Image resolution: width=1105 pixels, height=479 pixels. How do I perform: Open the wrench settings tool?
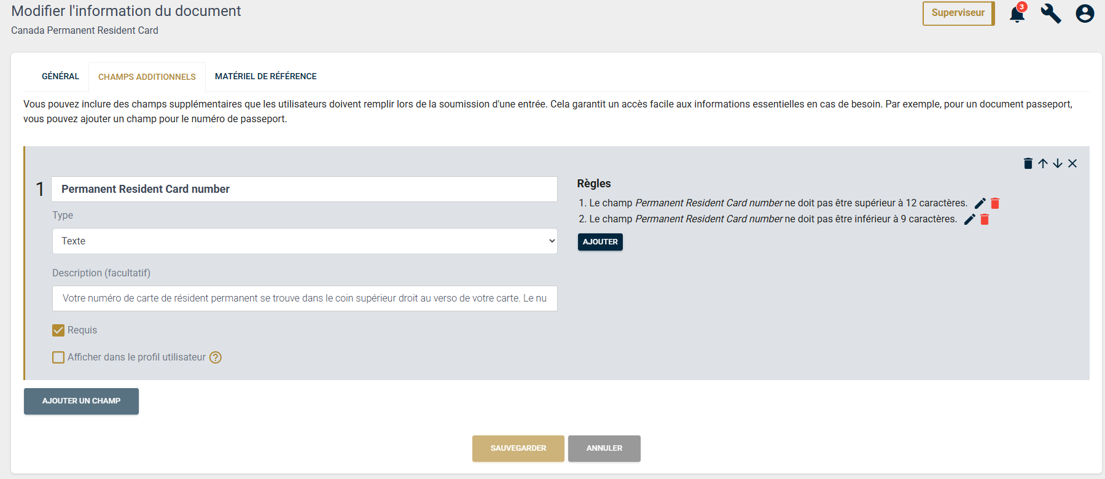(x=1050, y=14)
